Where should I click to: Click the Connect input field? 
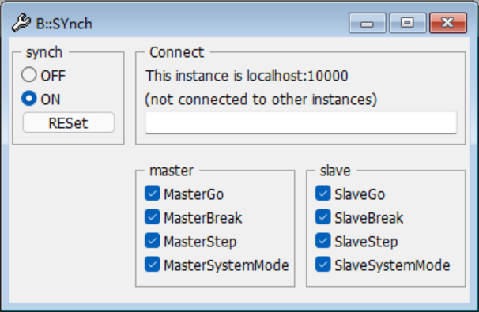[301, 122]
